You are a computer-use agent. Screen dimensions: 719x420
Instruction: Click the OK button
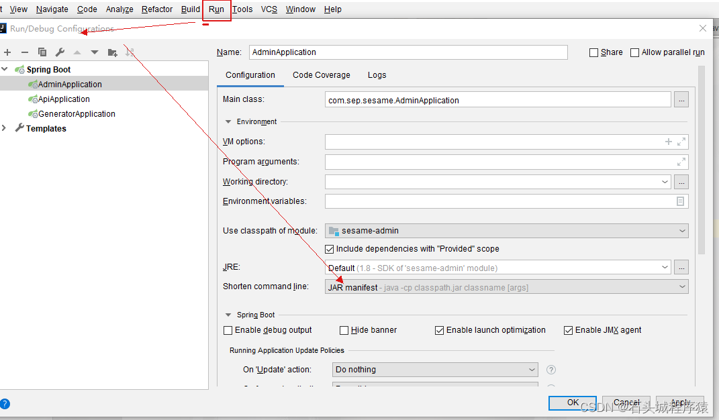(x=572, y=403)
